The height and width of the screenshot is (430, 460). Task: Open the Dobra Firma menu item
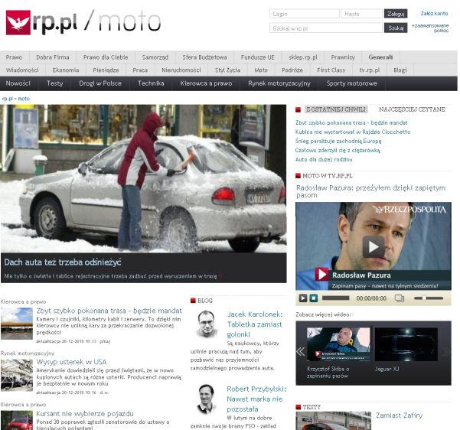coord(53,57)
